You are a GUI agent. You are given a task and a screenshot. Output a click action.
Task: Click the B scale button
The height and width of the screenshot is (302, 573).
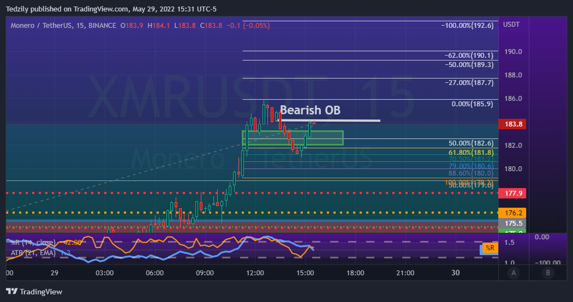point(548,273)
